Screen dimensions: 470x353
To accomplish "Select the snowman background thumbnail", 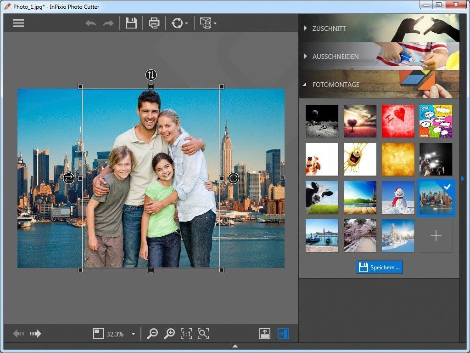I will coord(398,197).
